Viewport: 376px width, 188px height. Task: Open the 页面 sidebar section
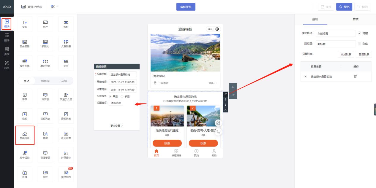click(7, 51)
